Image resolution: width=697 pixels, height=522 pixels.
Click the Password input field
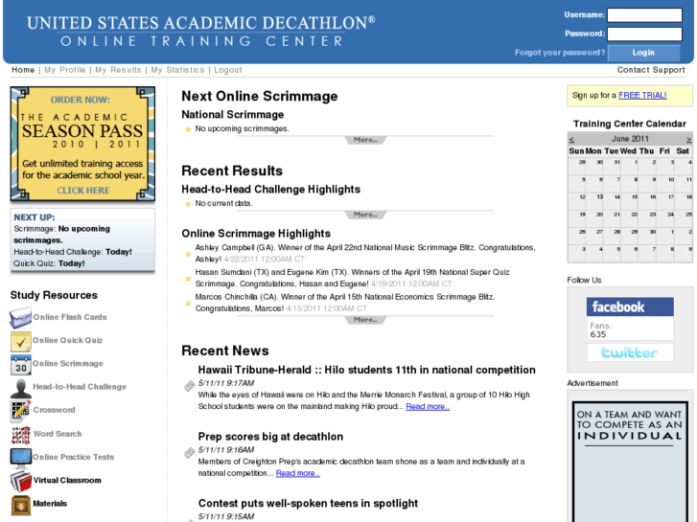644,34
